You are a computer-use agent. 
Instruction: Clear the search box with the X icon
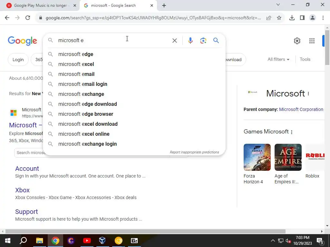pos(174,41)
